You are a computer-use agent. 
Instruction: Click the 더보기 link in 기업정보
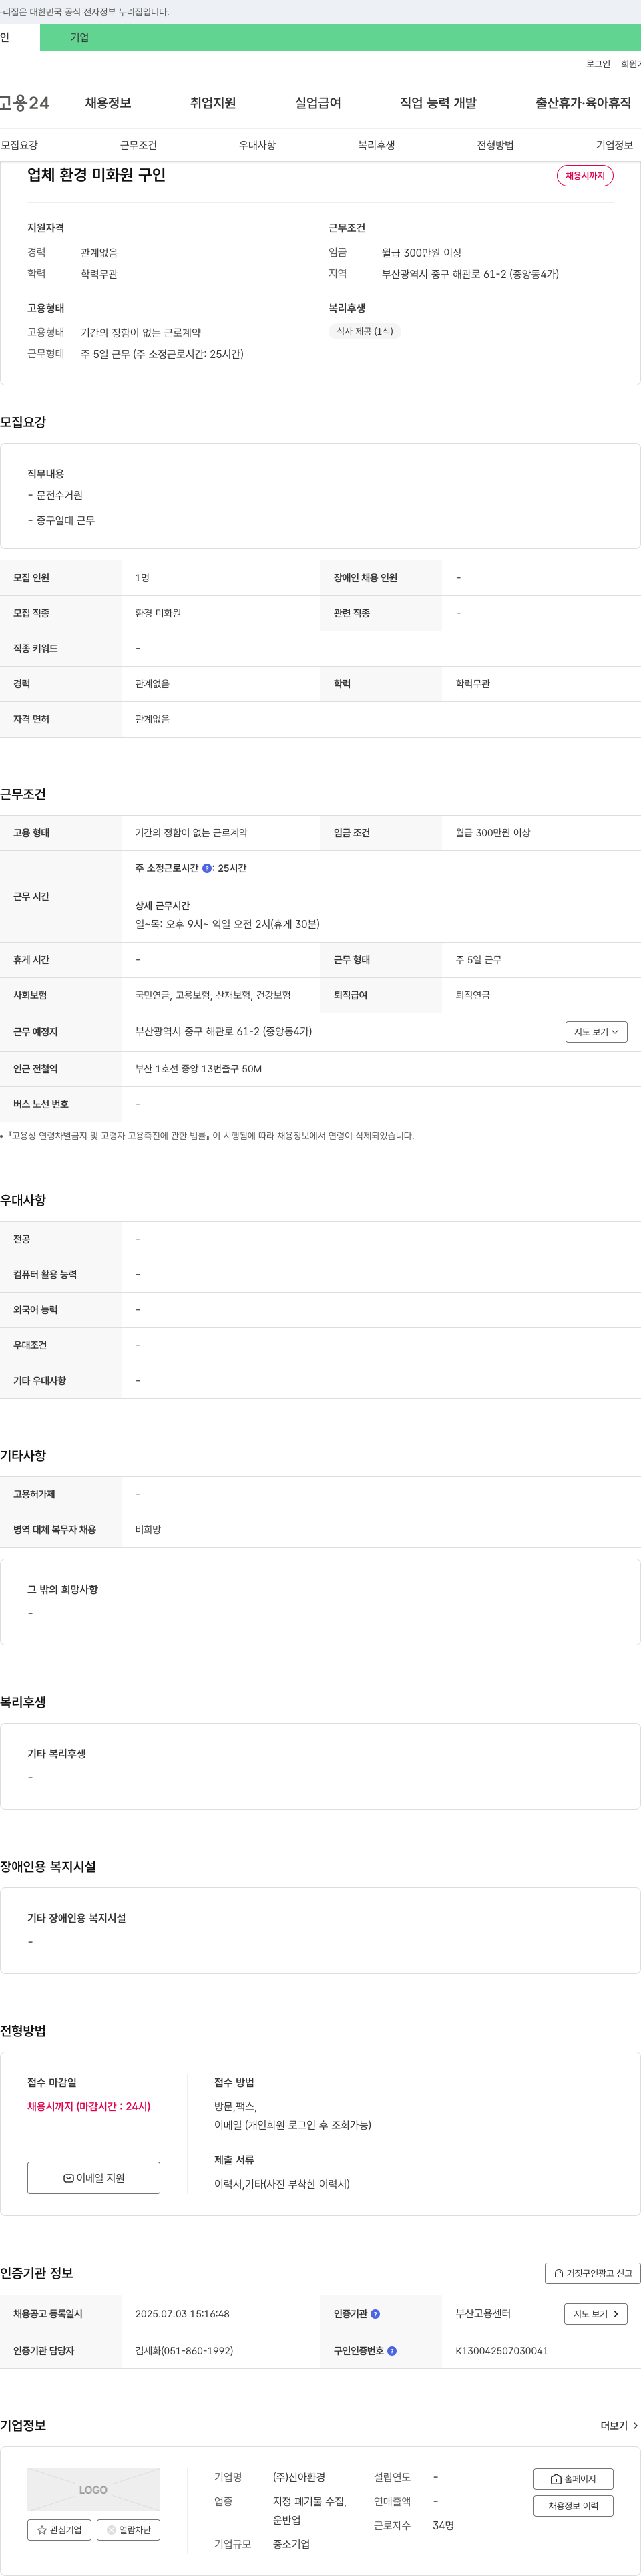tap(619, 2426)
